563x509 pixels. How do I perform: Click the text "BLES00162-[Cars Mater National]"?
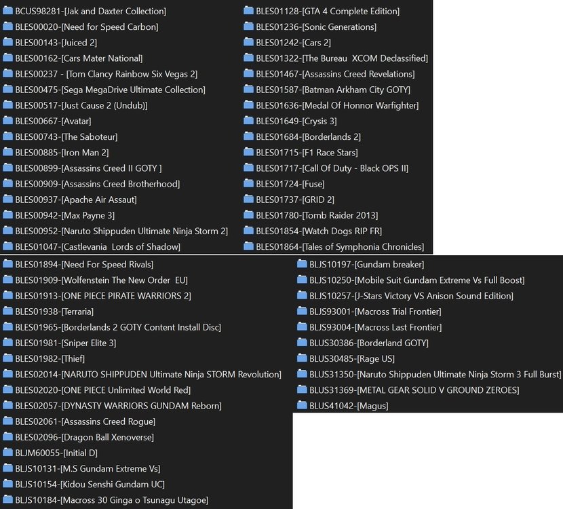(79, 58)
